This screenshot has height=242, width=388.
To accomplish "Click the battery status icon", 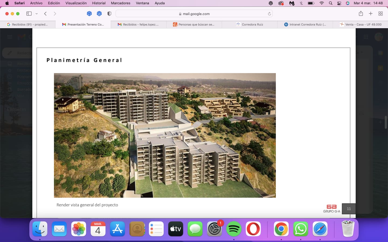I will 311,3.
